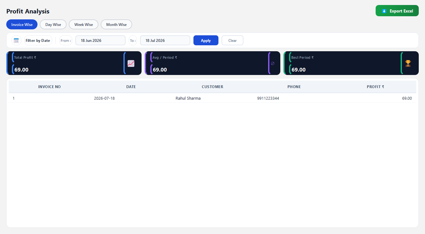Switch to the Day Wise tab
Viewport: 425px width, 234px height.
click(x=53, y=24)
